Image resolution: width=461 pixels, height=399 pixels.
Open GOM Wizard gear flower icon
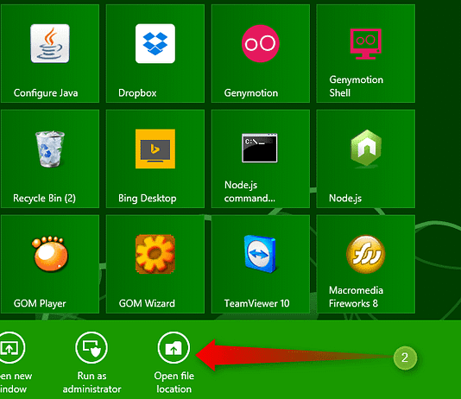point(155,254)
